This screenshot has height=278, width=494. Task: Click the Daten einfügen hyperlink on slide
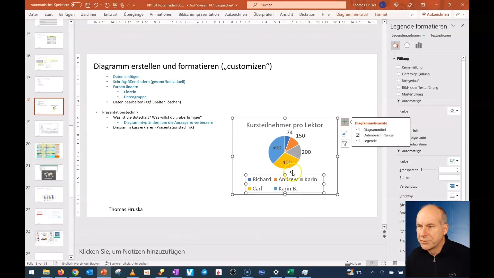(x=126, y=76)
